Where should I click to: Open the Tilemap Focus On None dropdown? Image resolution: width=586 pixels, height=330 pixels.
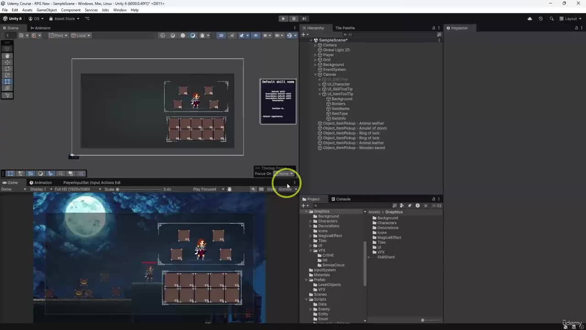284,174
